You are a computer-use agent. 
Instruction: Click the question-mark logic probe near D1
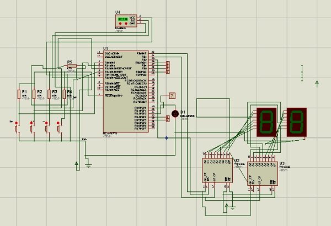point(172,96)
